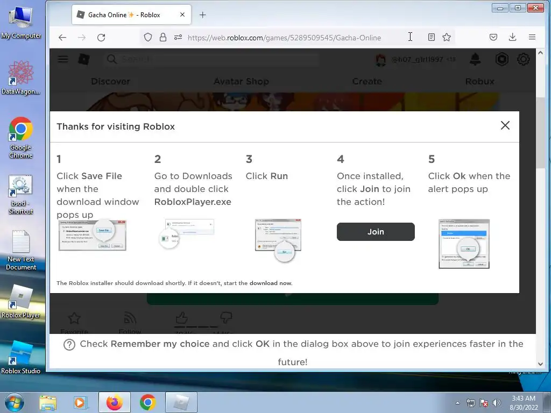Click the Roblox taskbar item

[x=181, y=402]
